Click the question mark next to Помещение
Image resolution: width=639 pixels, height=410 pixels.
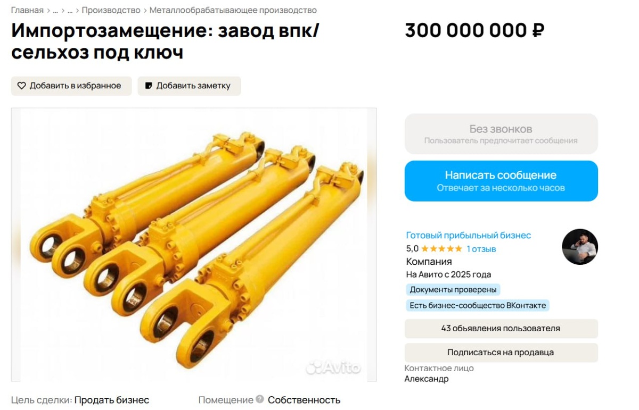point(259,399)
